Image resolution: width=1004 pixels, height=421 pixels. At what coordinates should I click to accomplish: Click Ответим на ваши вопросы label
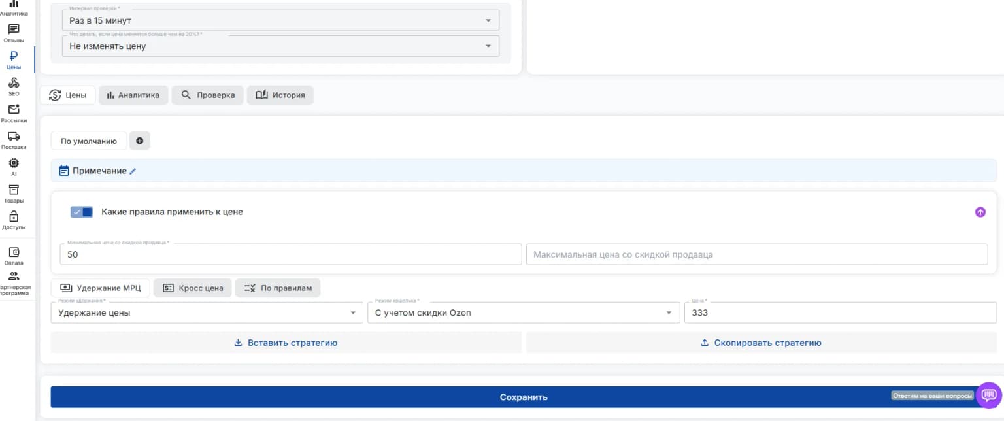coord(933,396)
